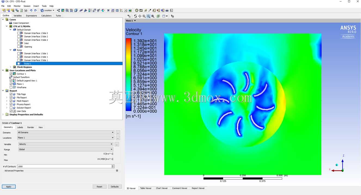
Task: Open command editor icon at toolbar end
Action: point(171,10)
